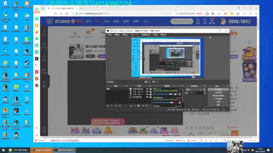Viewport: 273px width, 153px height.
Task: Hide the 文本 (GDI+) 2 source via its eye icon
Action: [147, 91]
